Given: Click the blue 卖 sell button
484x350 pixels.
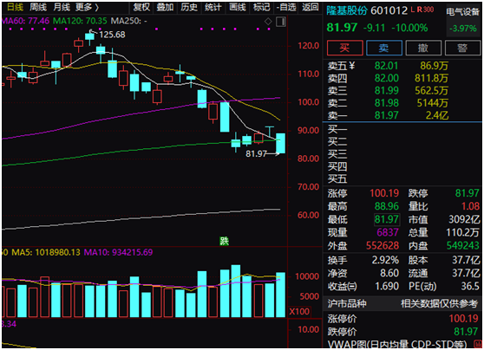Looking at the screenshot, I should pyautogui.click(x=384, y=48).
